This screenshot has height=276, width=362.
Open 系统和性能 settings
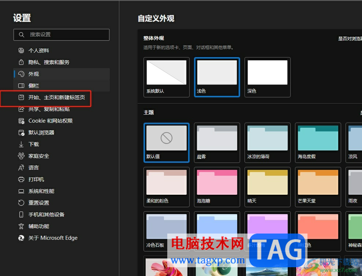coord(61,191)
